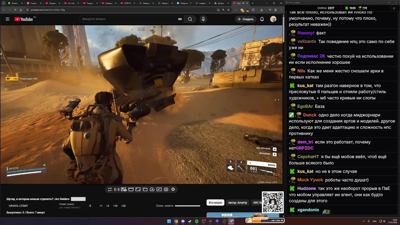Open browser downloads icon
Image resolution: width=400 pixels, height=225 pixels.
pyautogui.click(x=262, y=10)
